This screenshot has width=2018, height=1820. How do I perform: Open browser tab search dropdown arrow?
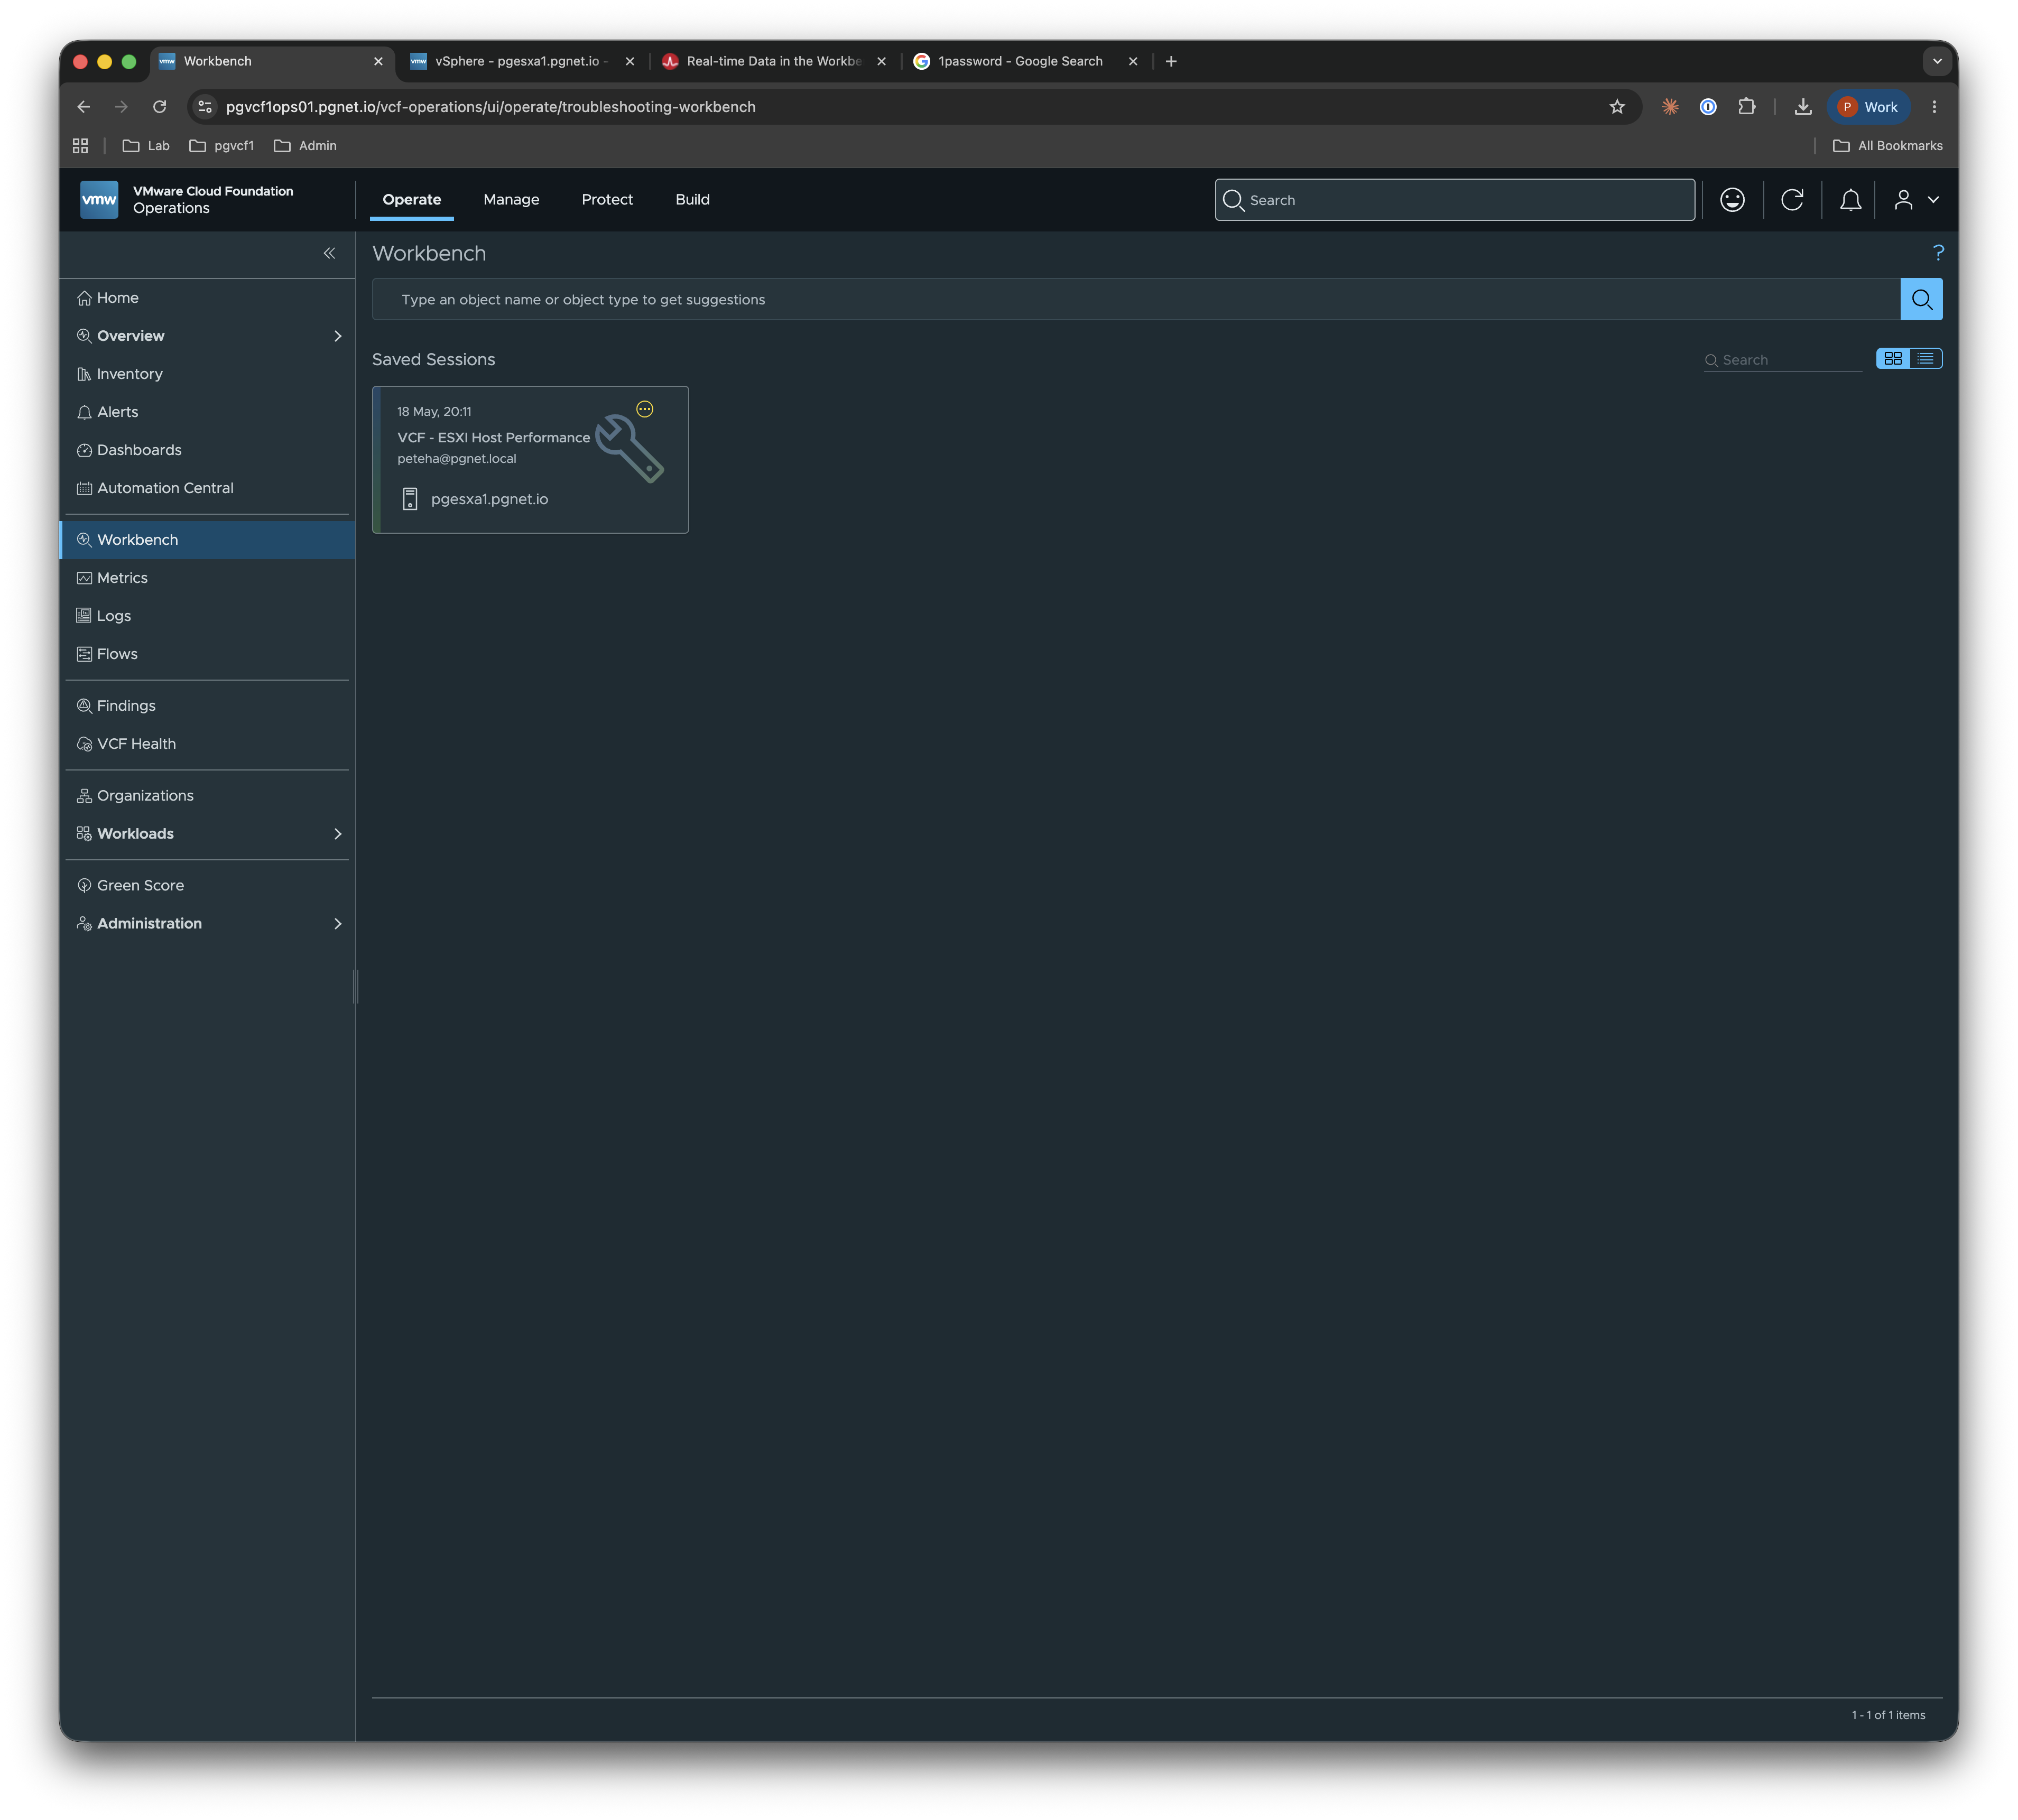point(1937,61)
